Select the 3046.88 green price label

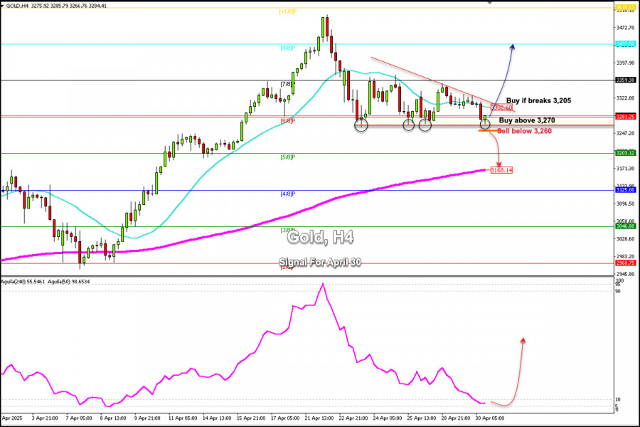pos(625,226)
